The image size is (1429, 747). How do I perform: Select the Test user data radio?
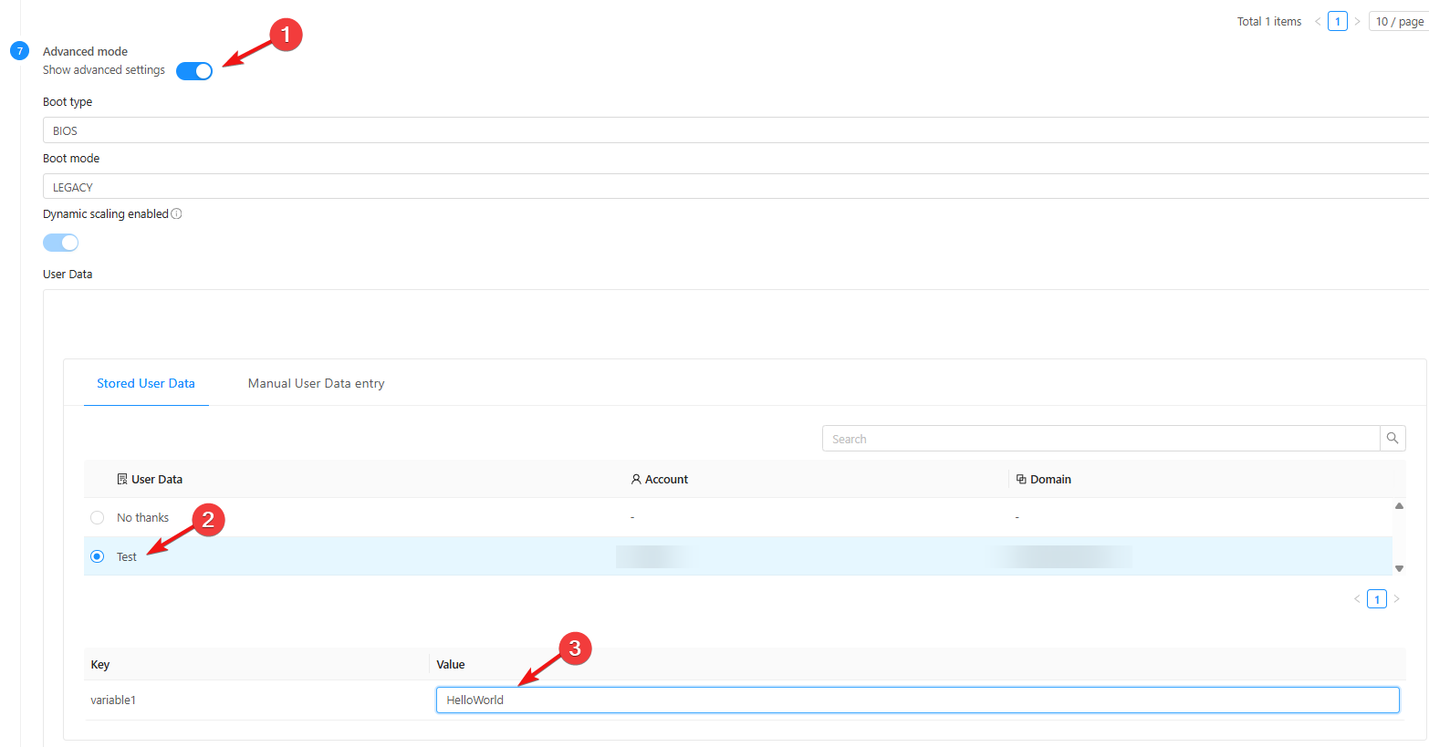pyautogui.click(x=98, y=556)
